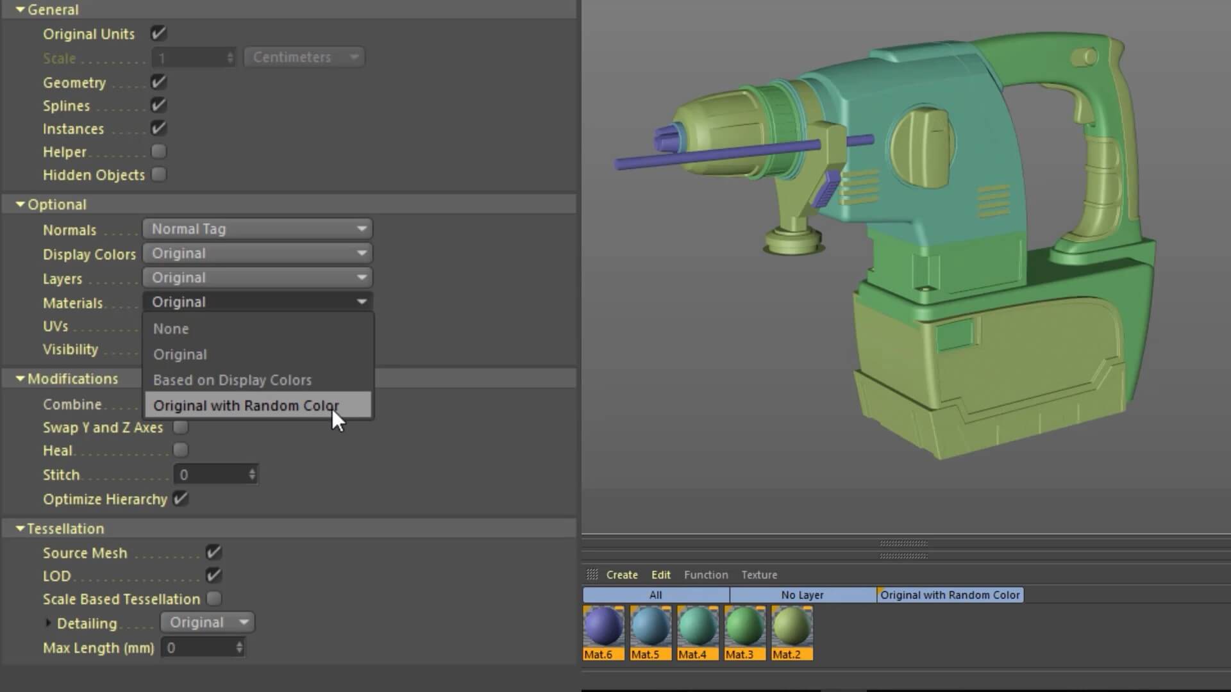This screenshot has width=1231, height=692.
Task: Open the Create menu in material manager
Action: coord(621,575)
